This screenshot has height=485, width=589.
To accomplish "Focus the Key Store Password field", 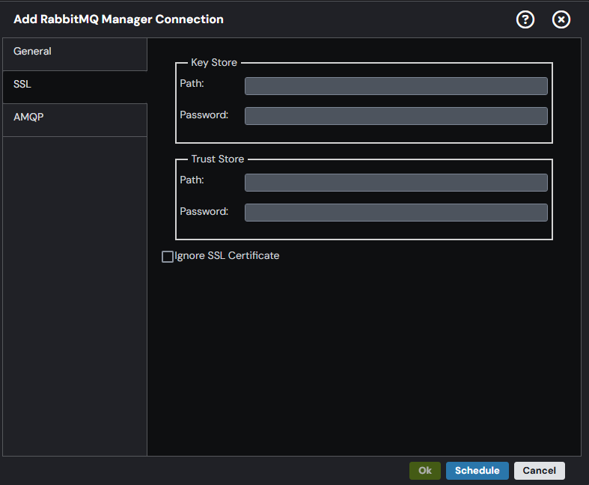I will [x=396, y=116].
